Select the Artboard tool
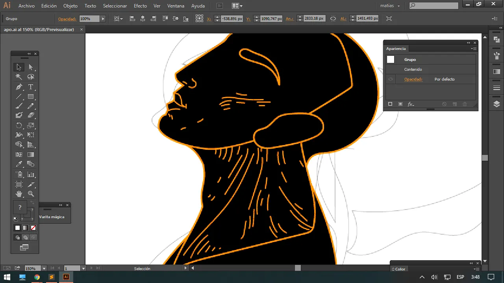The width and height of the screenshot is (504, 283). point(19,184)
